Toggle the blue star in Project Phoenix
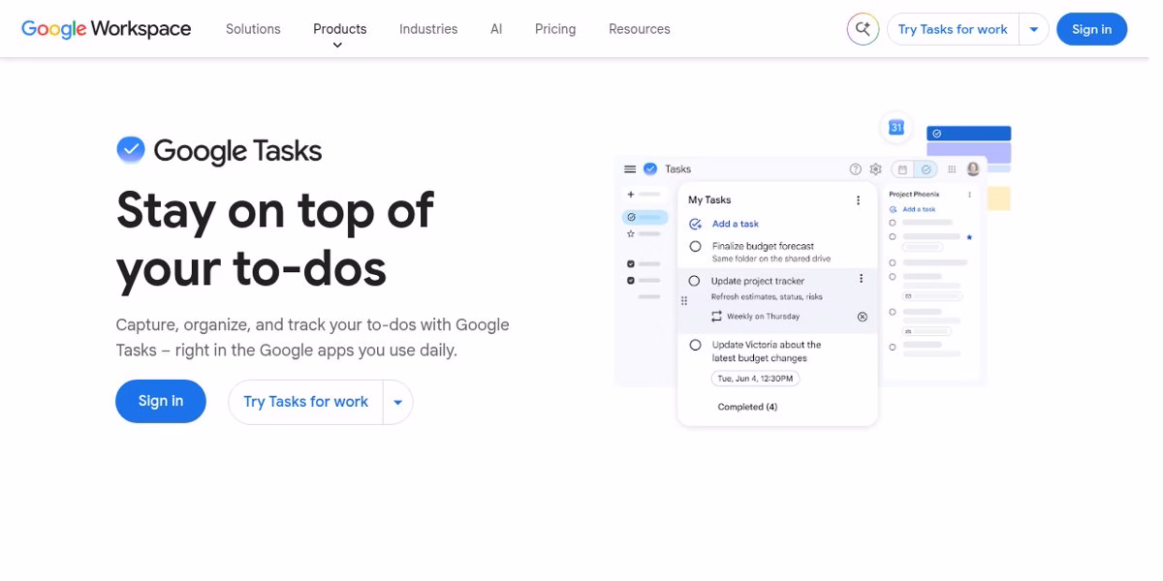This screenshot has width=1163, height=581. [969, 236]
